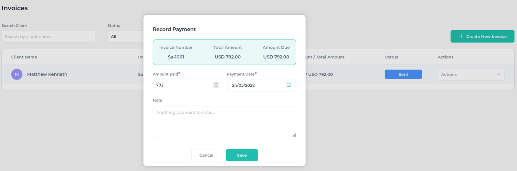The width and height of the screenshot is (517, 171).
Task: Focus the Note text area
Action: tap(224, 121)
